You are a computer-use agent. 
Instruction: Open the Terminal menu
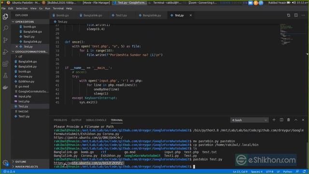(58, 9)
